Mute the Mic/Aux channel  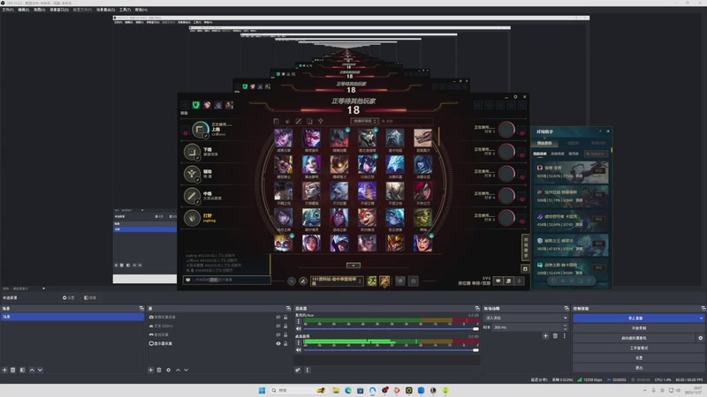click(298, 328)
